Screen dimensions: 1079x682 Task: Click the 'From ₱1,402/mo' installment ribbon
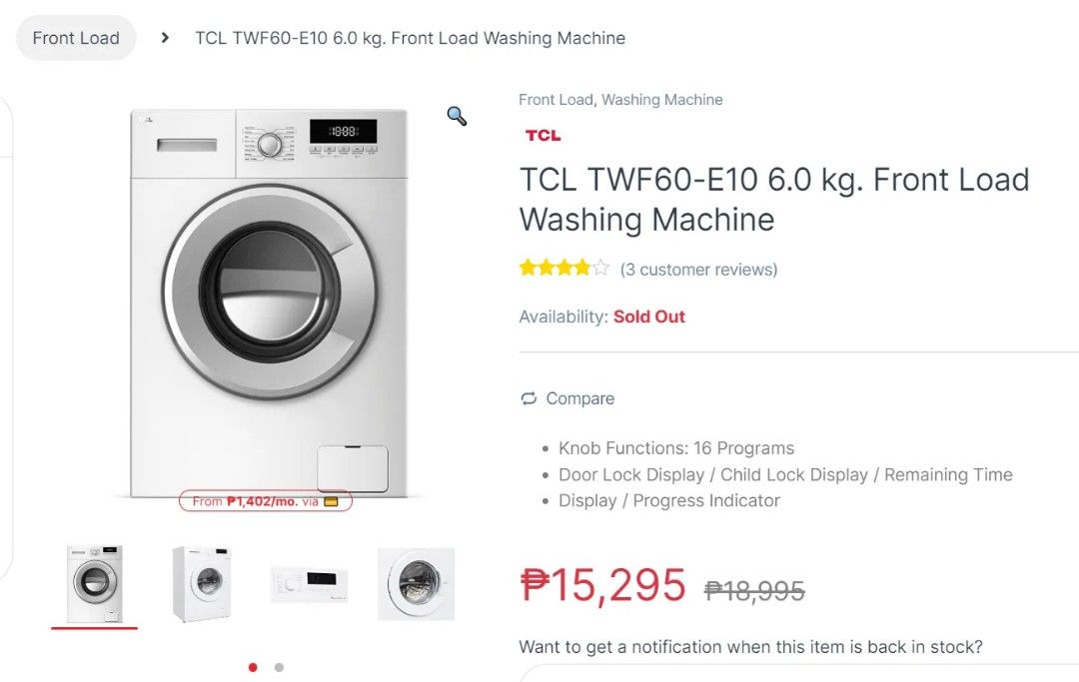point(265,501)
